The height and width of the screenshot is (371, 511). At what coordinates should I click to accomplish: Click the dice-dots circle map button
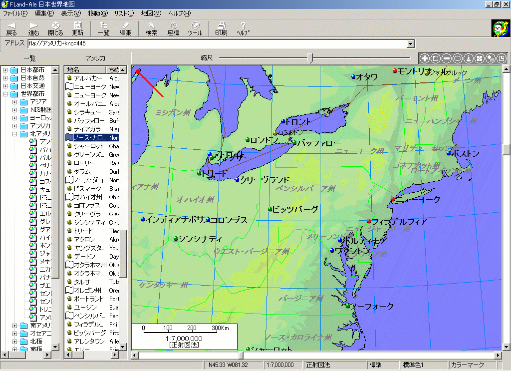pos(480,58)
